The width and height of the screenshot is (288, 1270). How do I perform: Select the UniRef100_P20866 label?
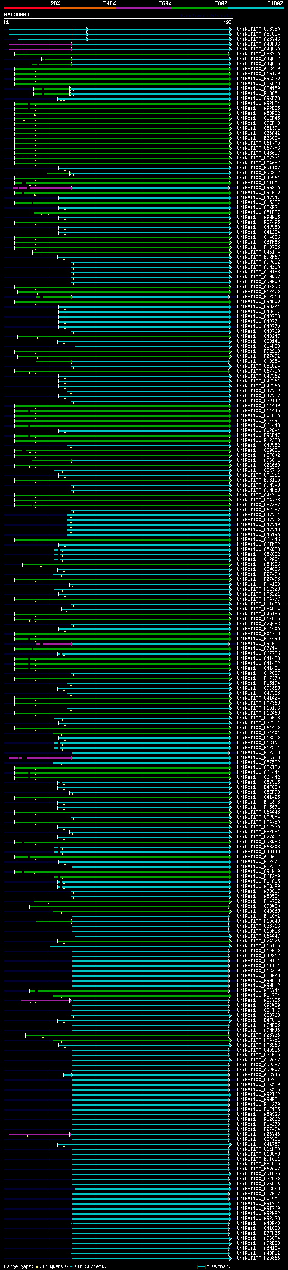(x=258, y=1258)
